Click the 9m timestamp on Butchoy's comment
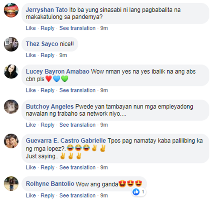 click(x=104, y=125)
